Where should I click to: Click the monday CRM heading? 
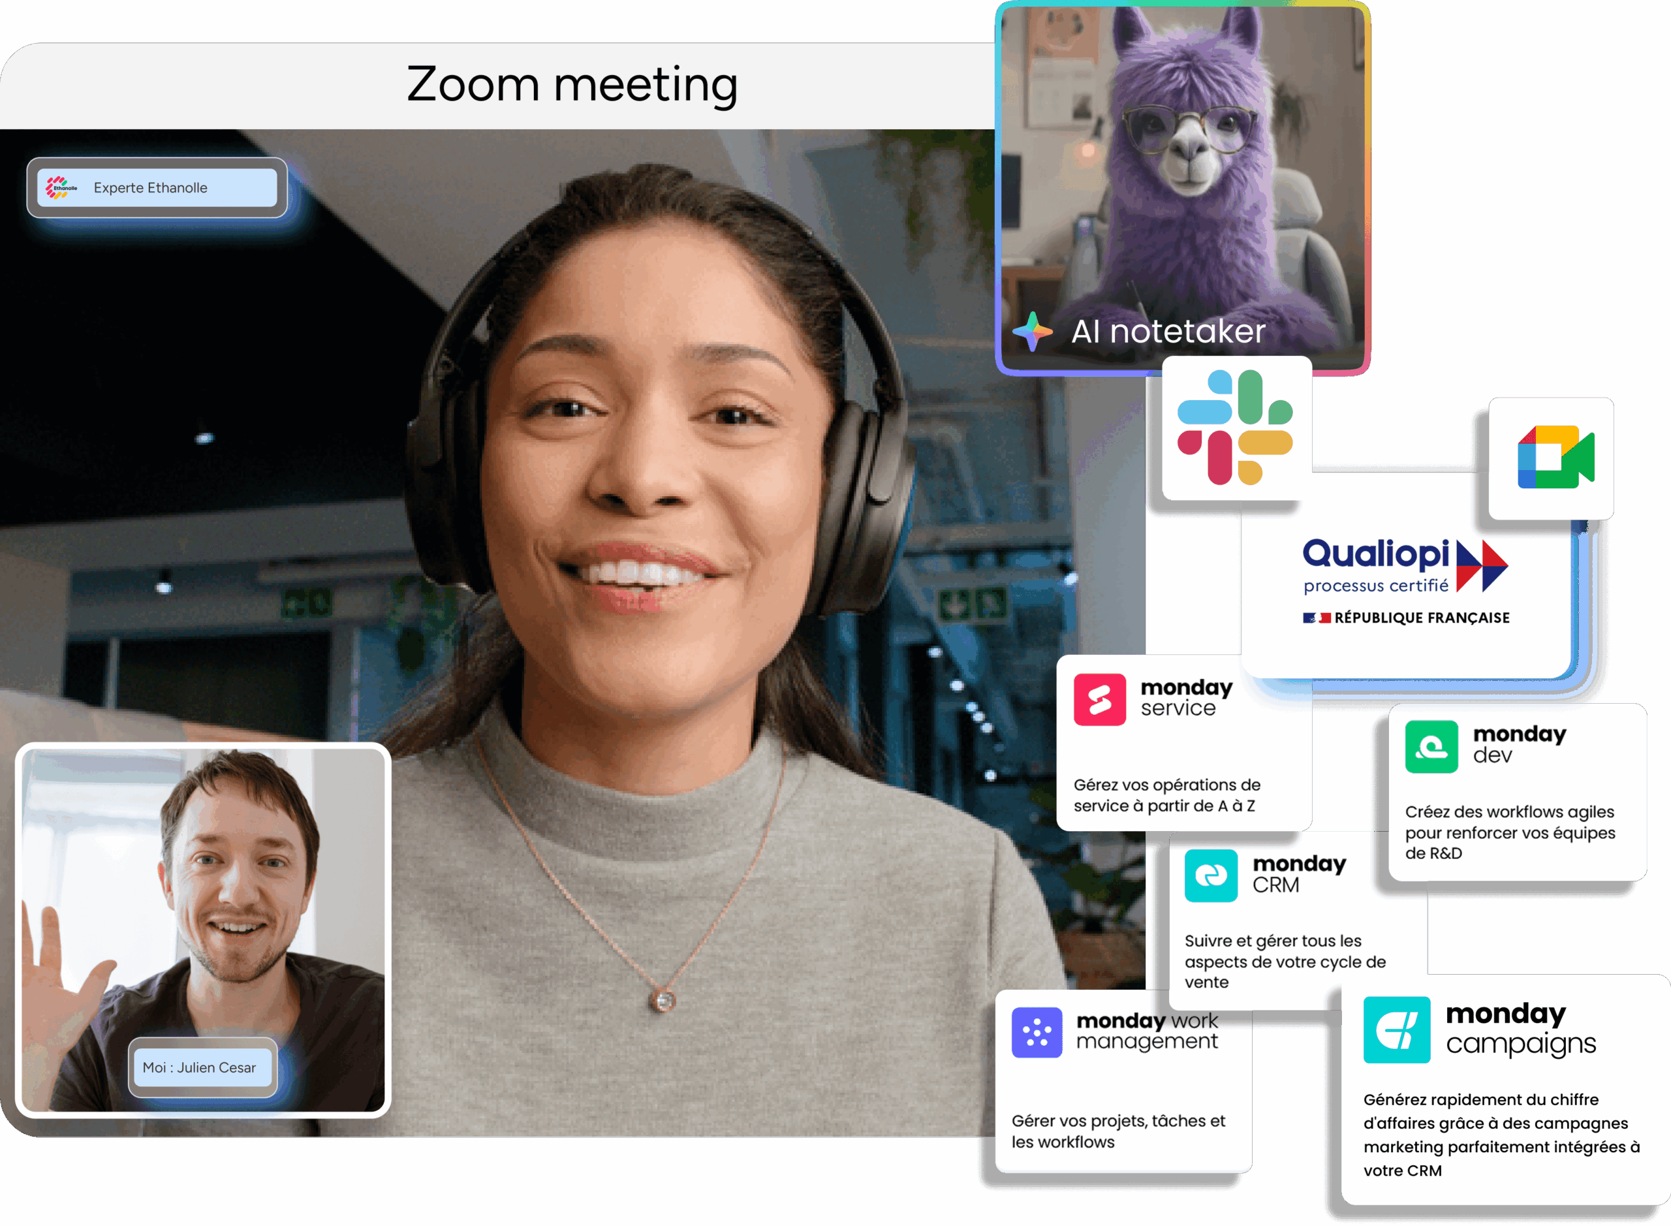click(1298, 874)
